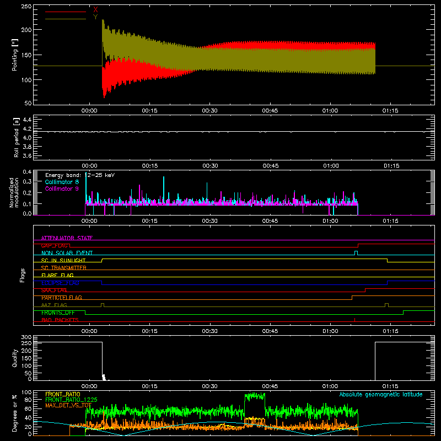Click the yellow FRONT_RATIO legend entry

point(63,394)
